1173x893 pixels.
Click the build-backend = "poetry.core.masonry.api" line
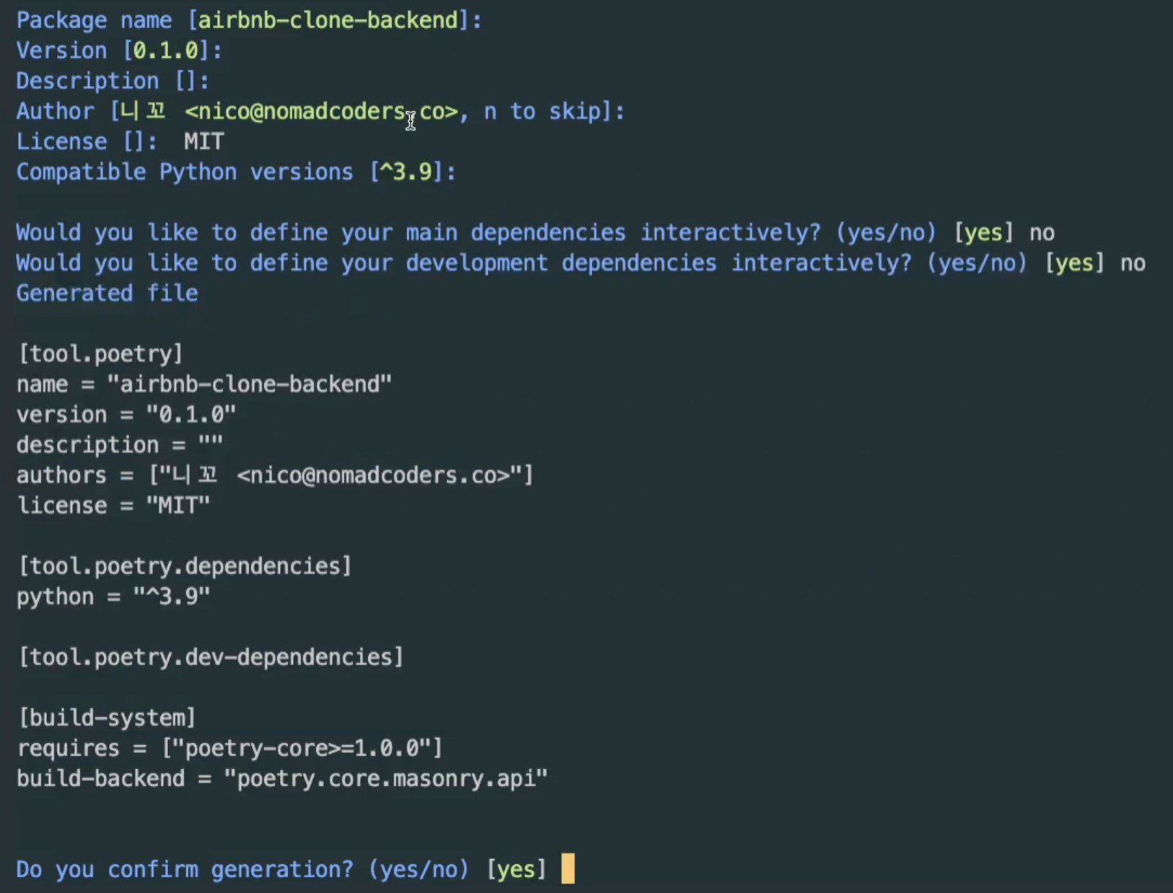282,778
